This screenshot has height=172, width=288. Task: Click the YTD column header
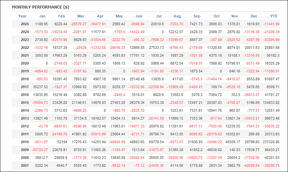tap(274, 16)
